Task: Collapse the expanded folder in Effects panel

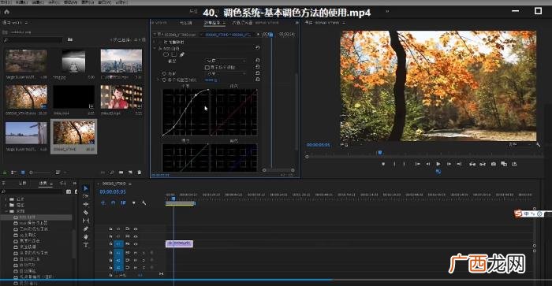Action: click(6, 211)
